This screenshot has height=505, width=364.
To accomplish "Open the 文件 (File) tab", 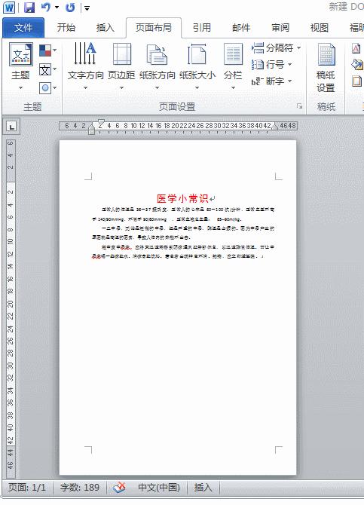I will (x=23, y=28).
